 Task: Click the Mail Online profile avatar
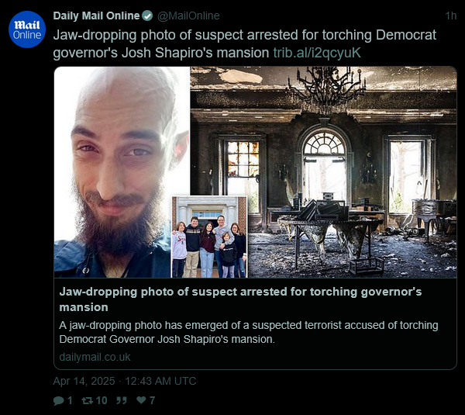(27, 29)
